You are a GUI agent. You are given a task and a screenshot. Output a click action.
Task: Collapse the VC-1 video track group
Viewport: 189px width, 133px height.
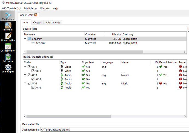tap(25, 66)
